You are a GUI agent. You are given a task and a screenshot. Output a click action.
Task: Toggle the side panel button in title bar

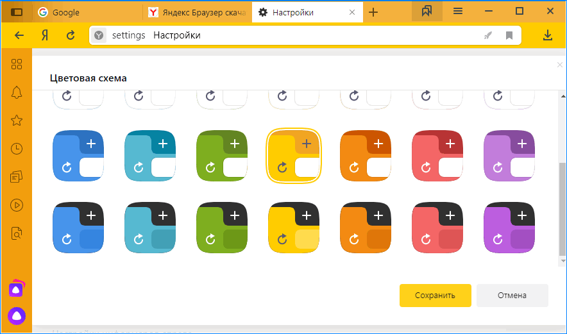coord(17,12)
